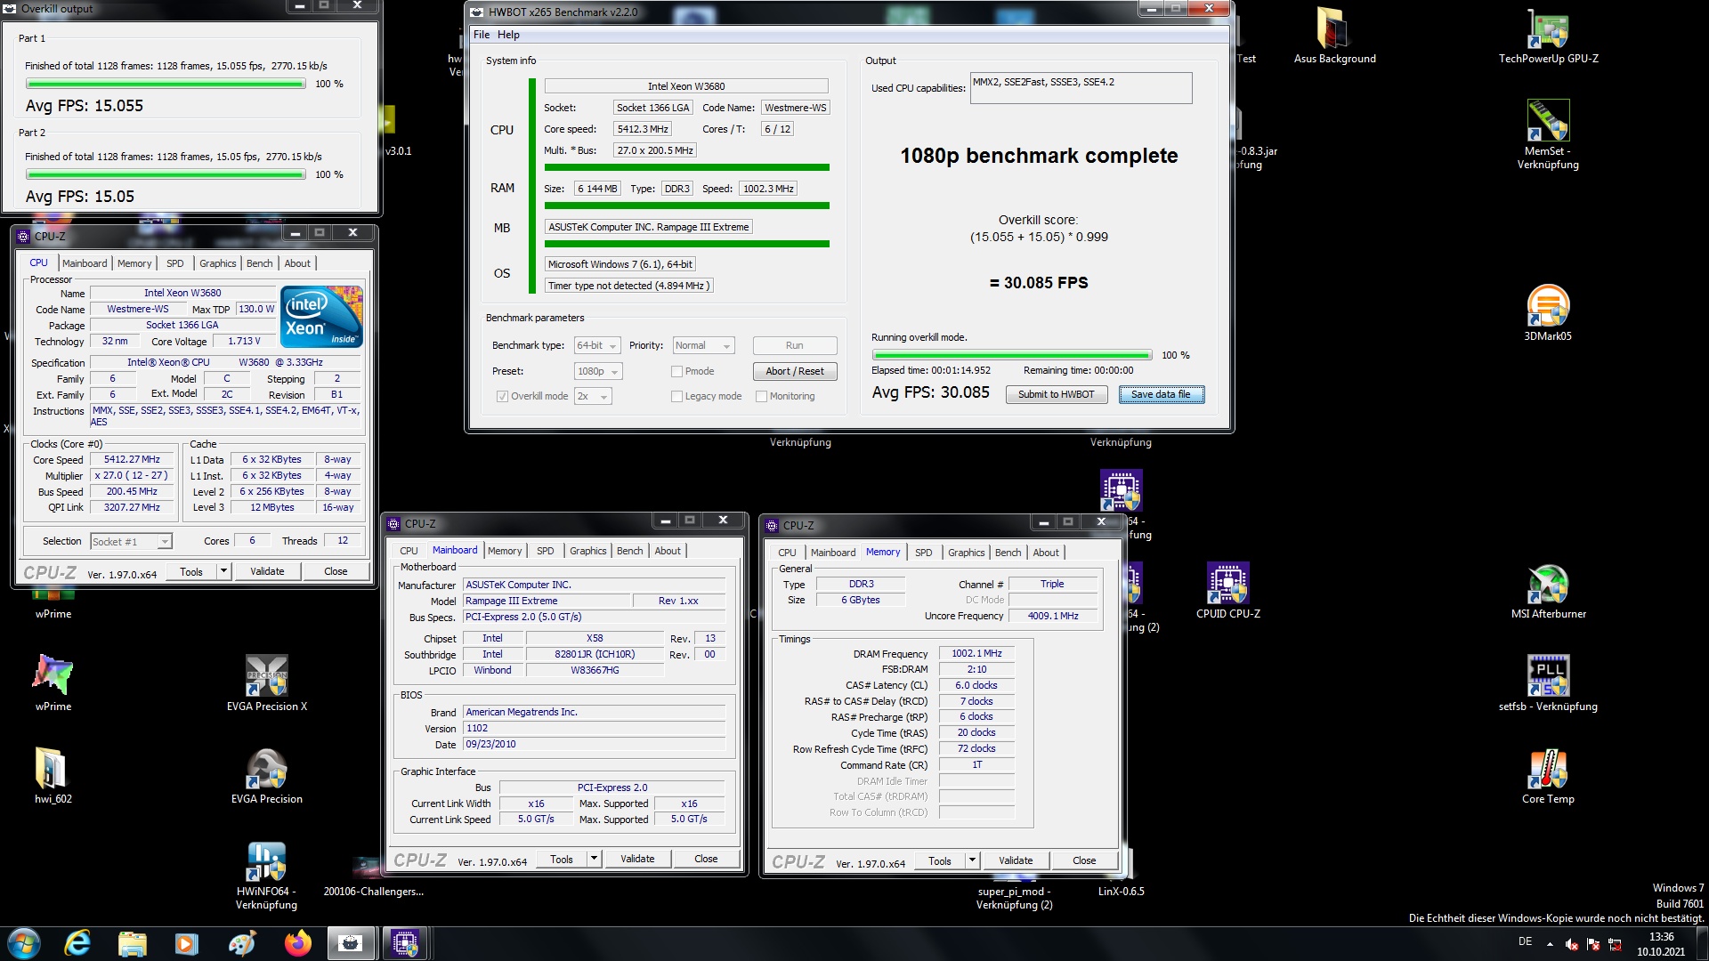
Task: Expand Tools arrow in CPU-Z Memory window
Action: pos(972,860)
